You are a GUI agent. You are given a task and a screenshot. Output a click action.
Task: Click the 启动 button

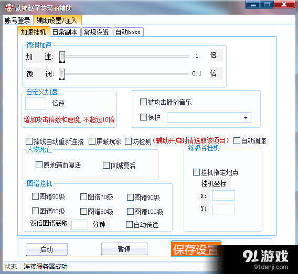click(47, 249)
